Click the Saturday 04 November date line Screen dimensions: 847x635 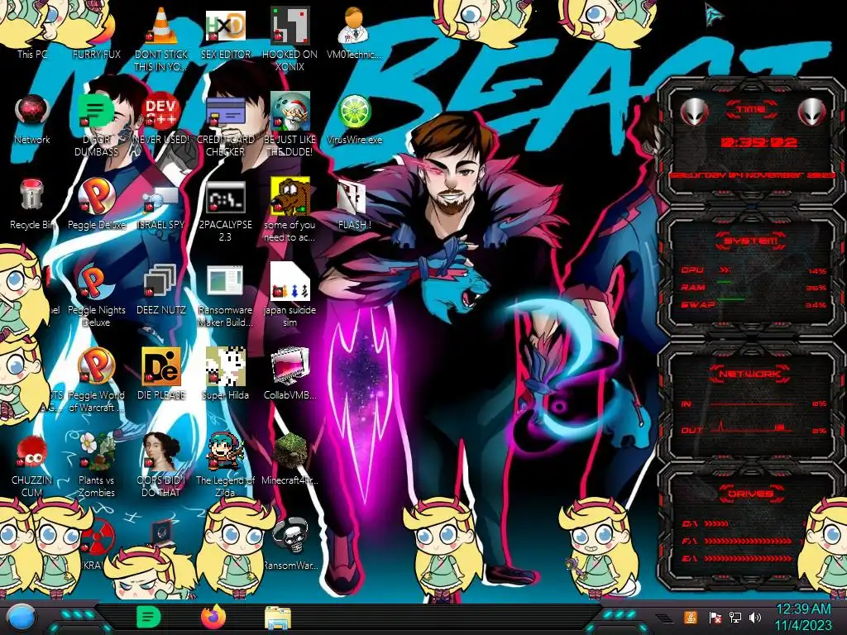pos(751,175)
